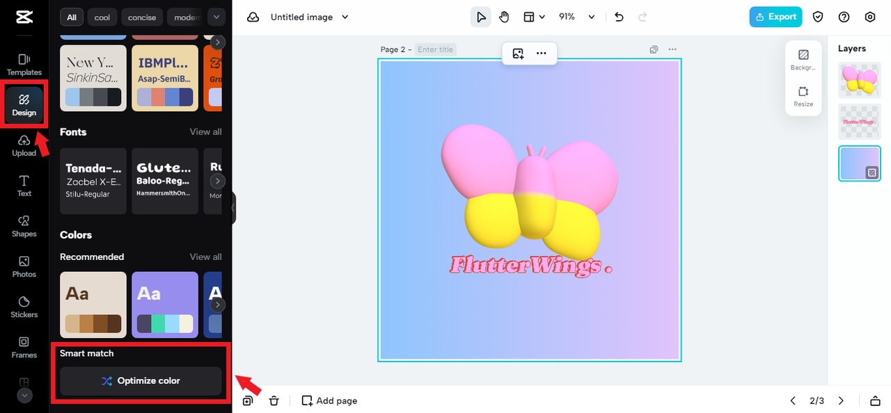This screenshot has height=413, width=891.
Task: Click Add page button
Action: (329, 400)
